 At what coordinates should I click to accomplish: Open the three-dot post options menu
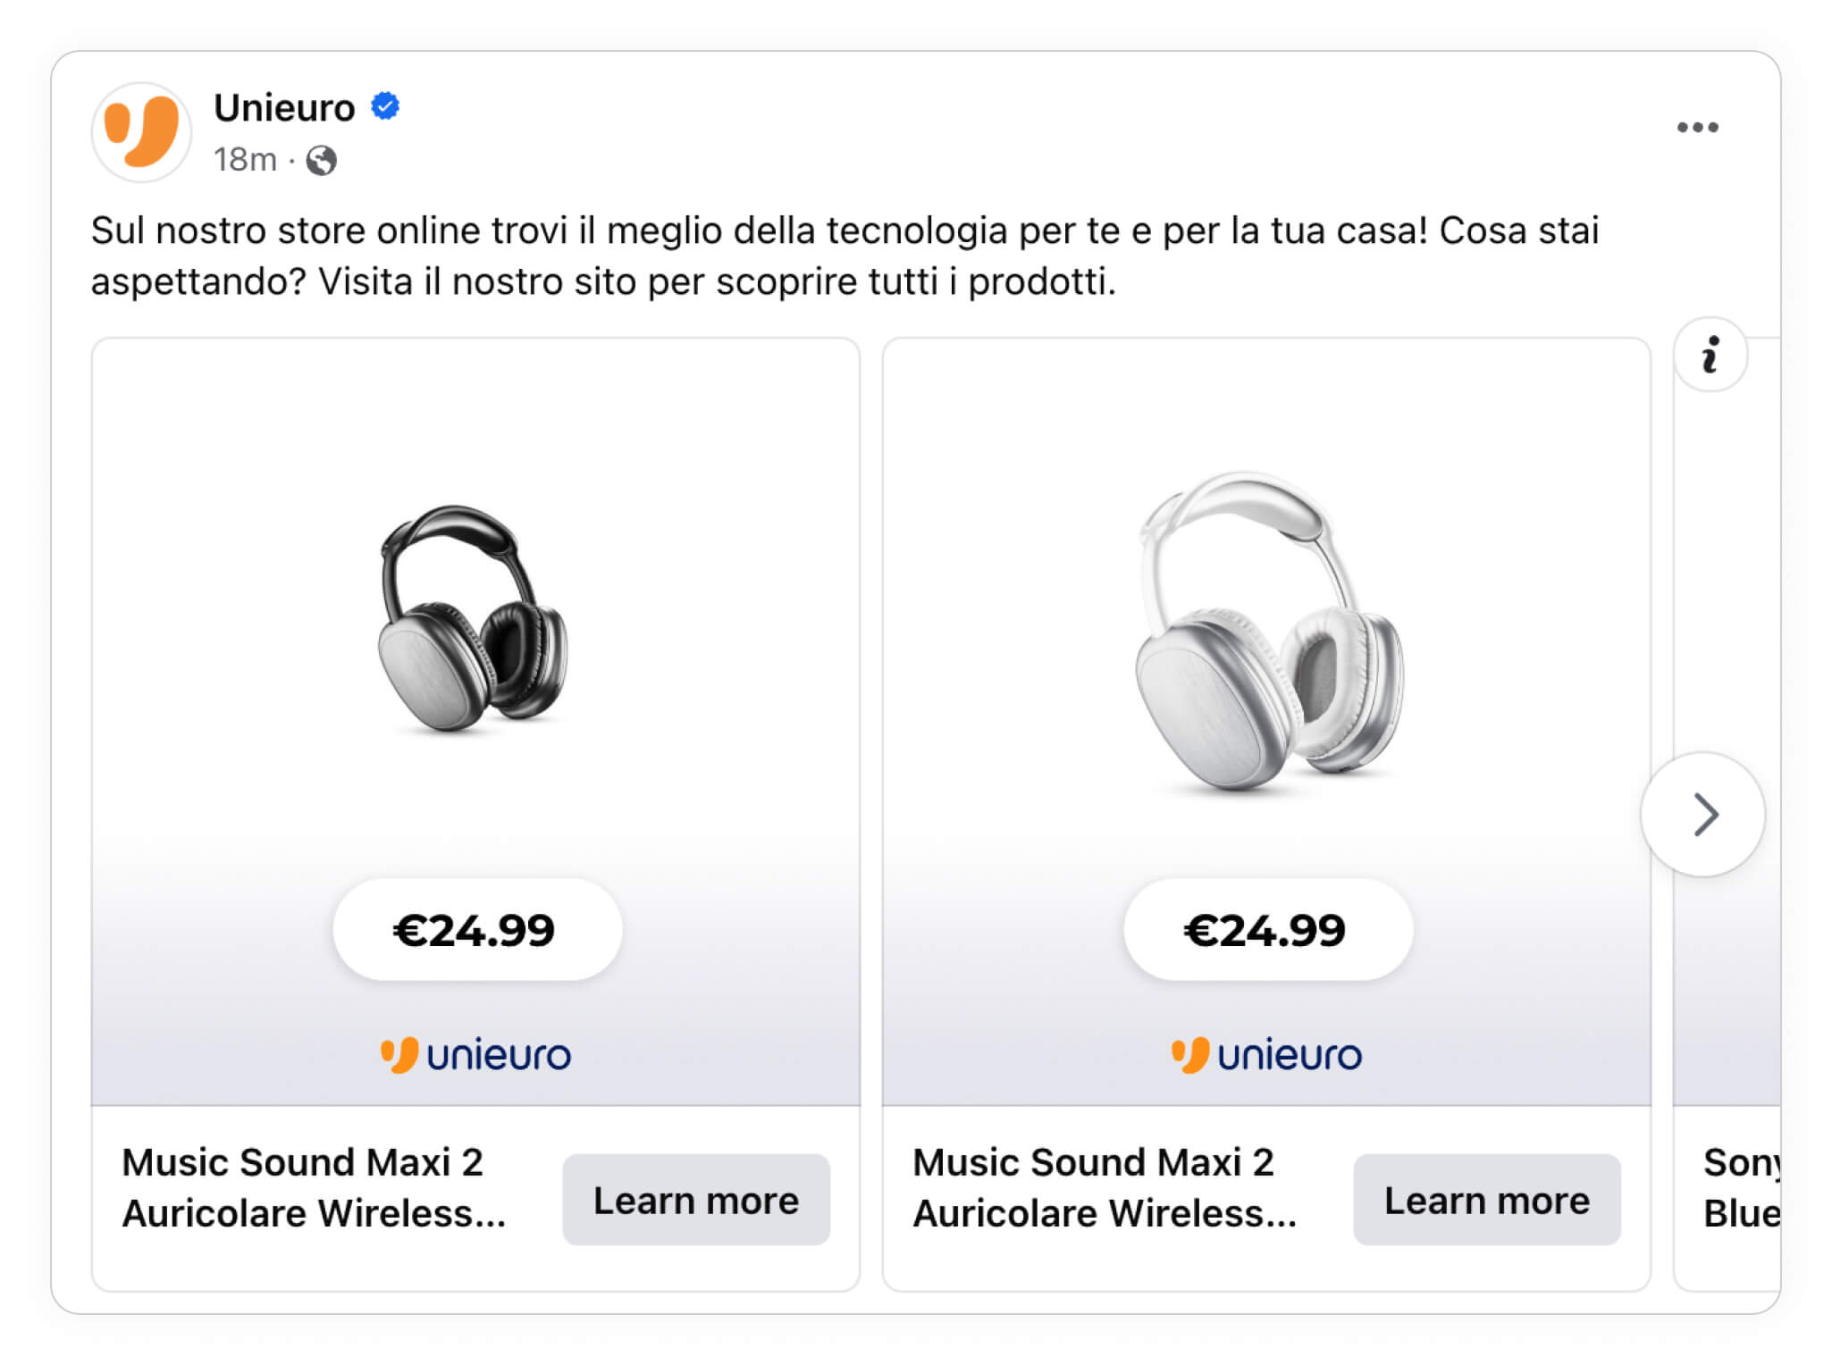(x=1697, y=128)
